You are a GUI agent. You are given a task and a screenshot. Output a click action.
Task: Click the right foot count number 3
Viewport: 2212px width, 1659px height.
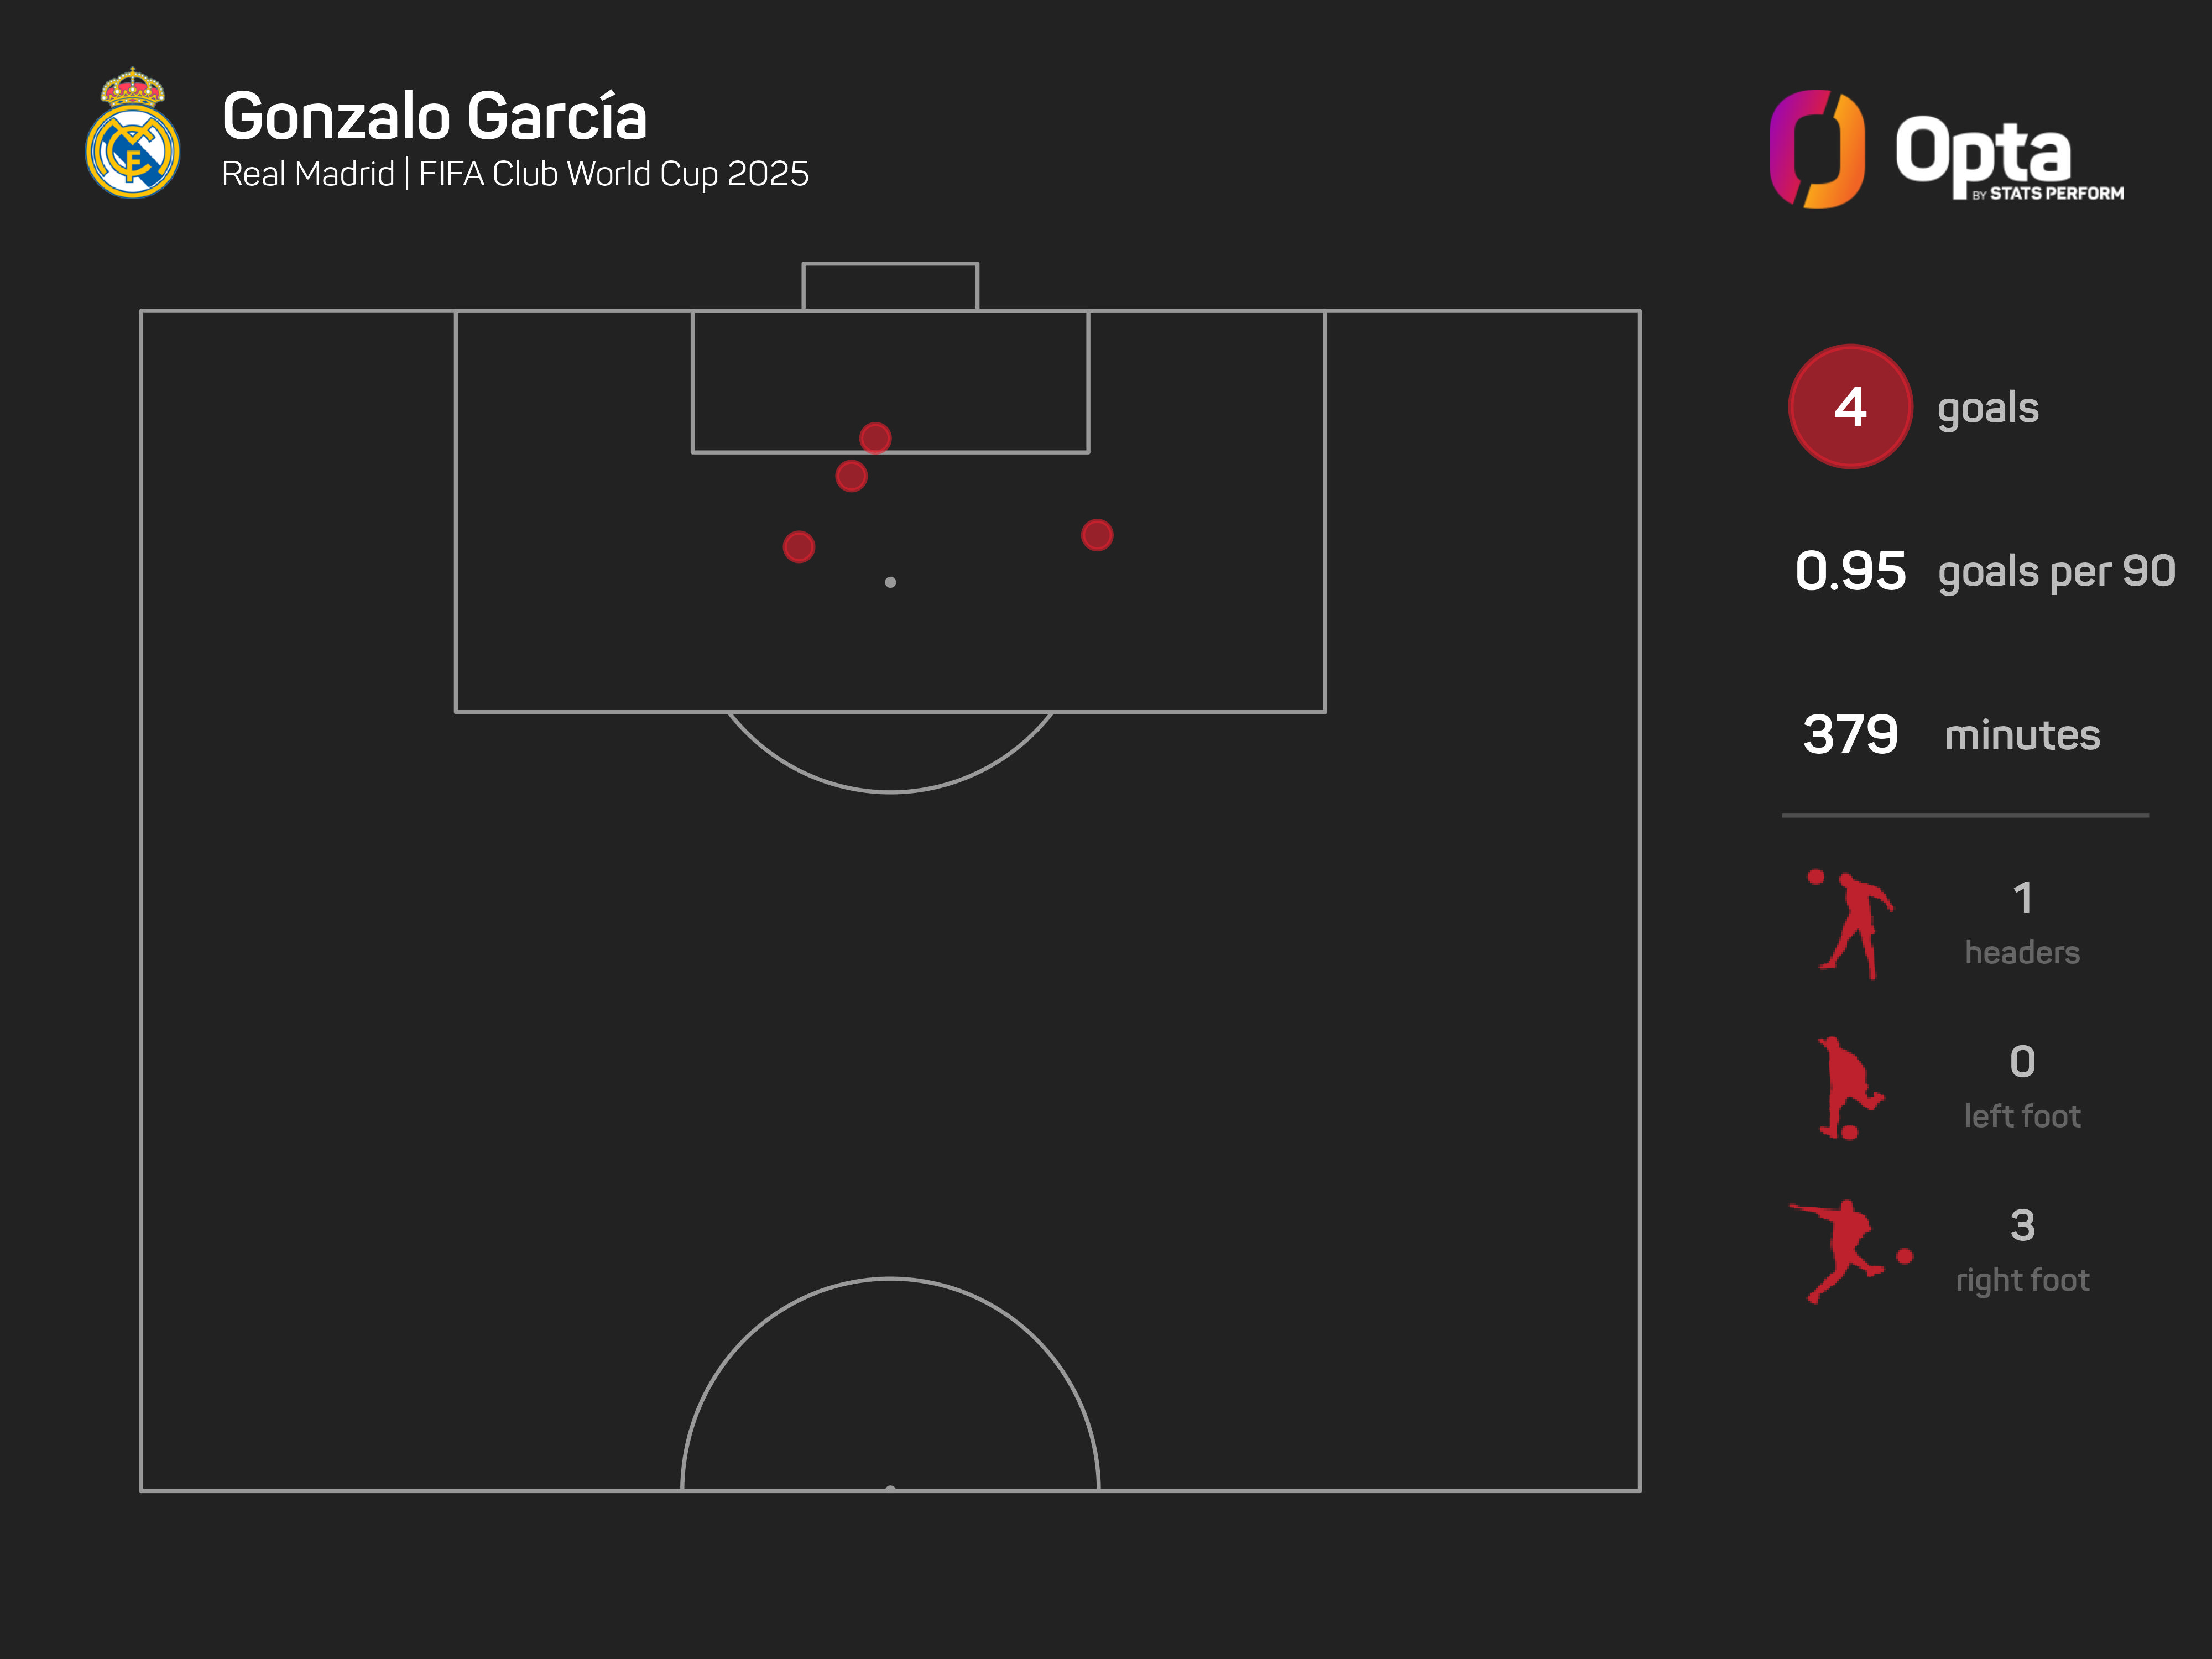click(2022, 1225)
